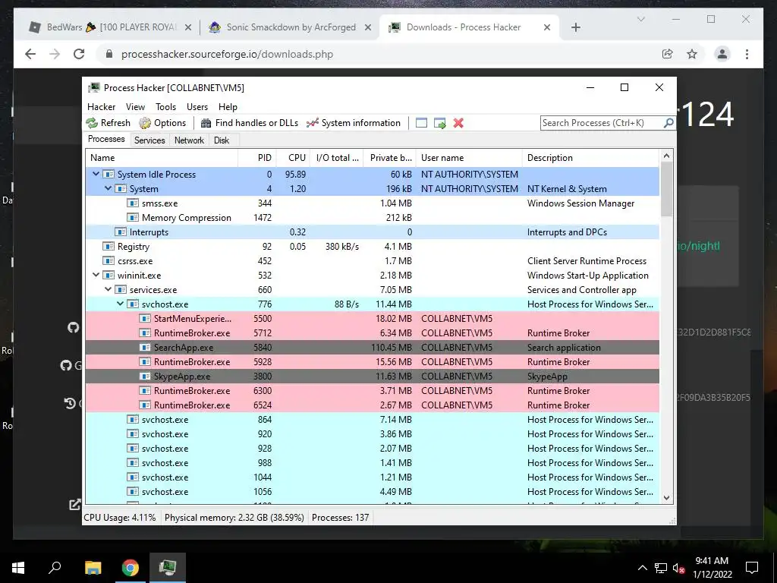Select the Processes tab
The height and width of the screenshot is (583, 777).
click(106, 140)
